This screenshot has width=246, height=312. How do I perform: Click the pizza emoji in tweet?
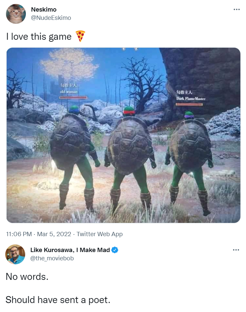(80, 36)
